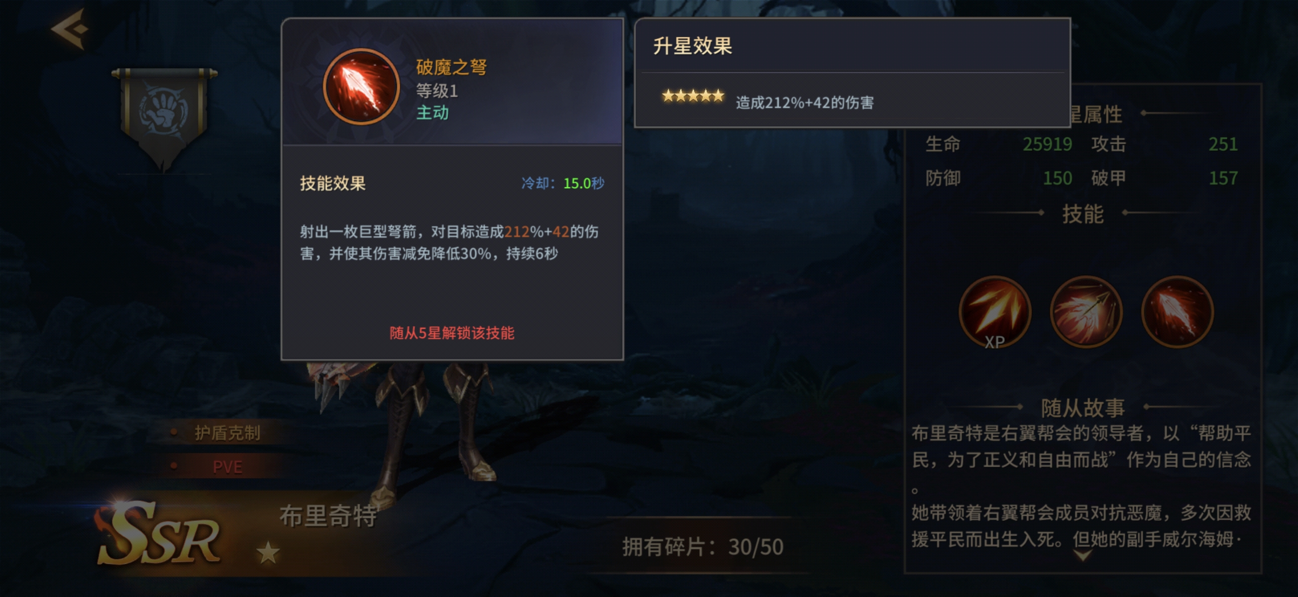Select the third skill icon 破魔之弩
This screenshot has height=597, width=1298.
[x=1177, y=312]
